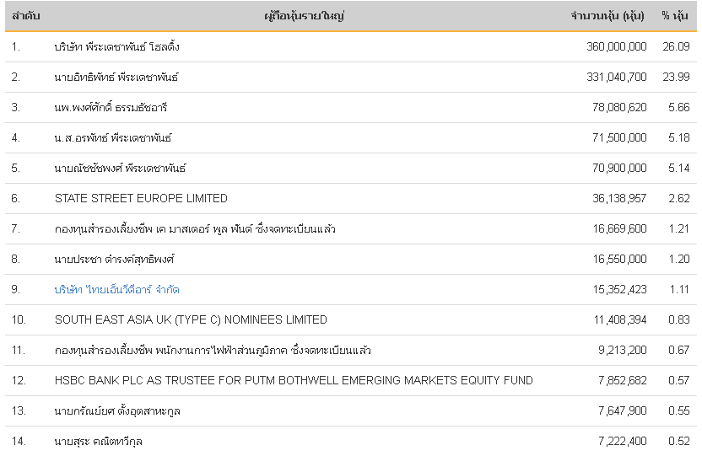702x456 pixels.
Task: Click share count 7,222,400
Action: (x=623, y=441)
